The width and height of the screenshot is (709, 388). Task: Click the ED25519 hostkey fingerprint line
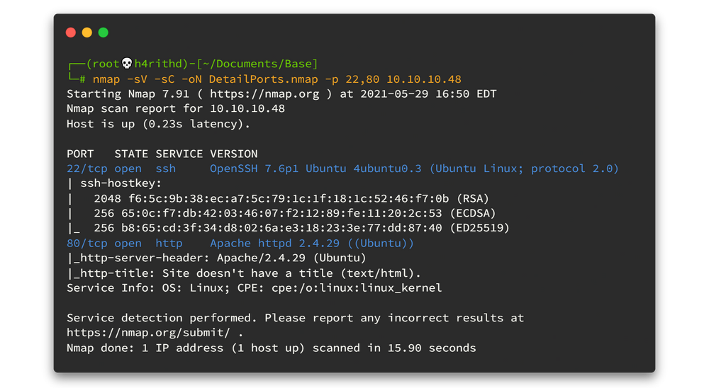tap(288, 228)
